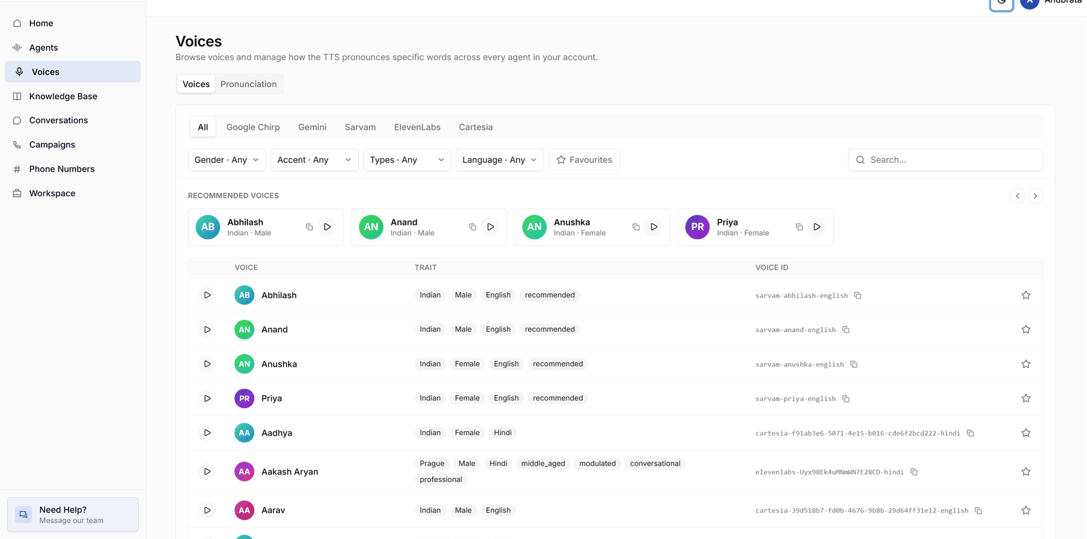Play the Priya recommended card preview
Image resolution: width=1087 pixels, height=539 pixels.
point(817,227)
